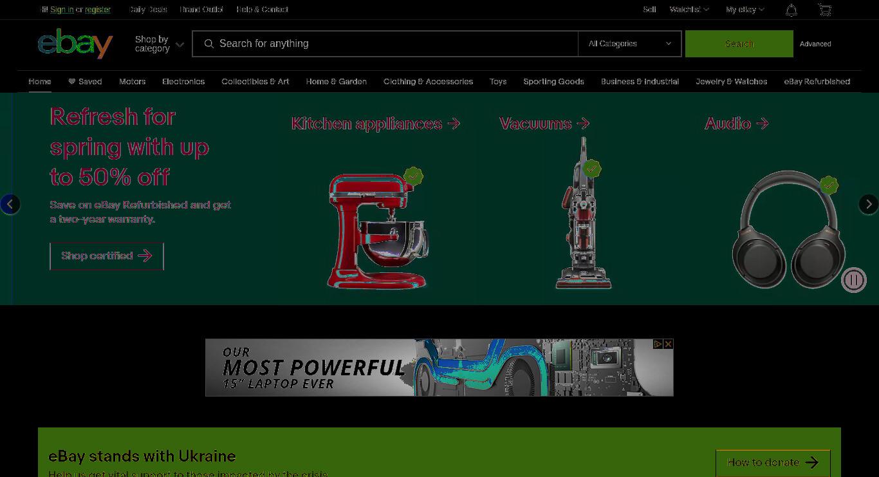Go to Collectibles & Art
Screen dimensions: 879x477
[255, 82]
